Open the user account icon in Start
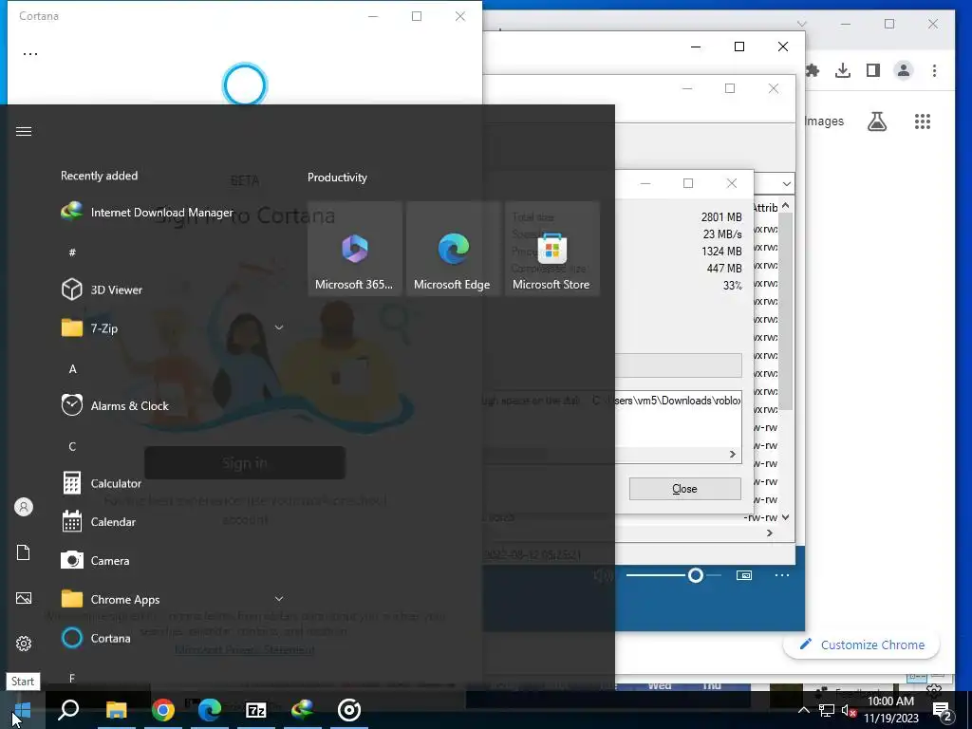The height and width of the screenshot is (729, 972). [x=24, y=507]
